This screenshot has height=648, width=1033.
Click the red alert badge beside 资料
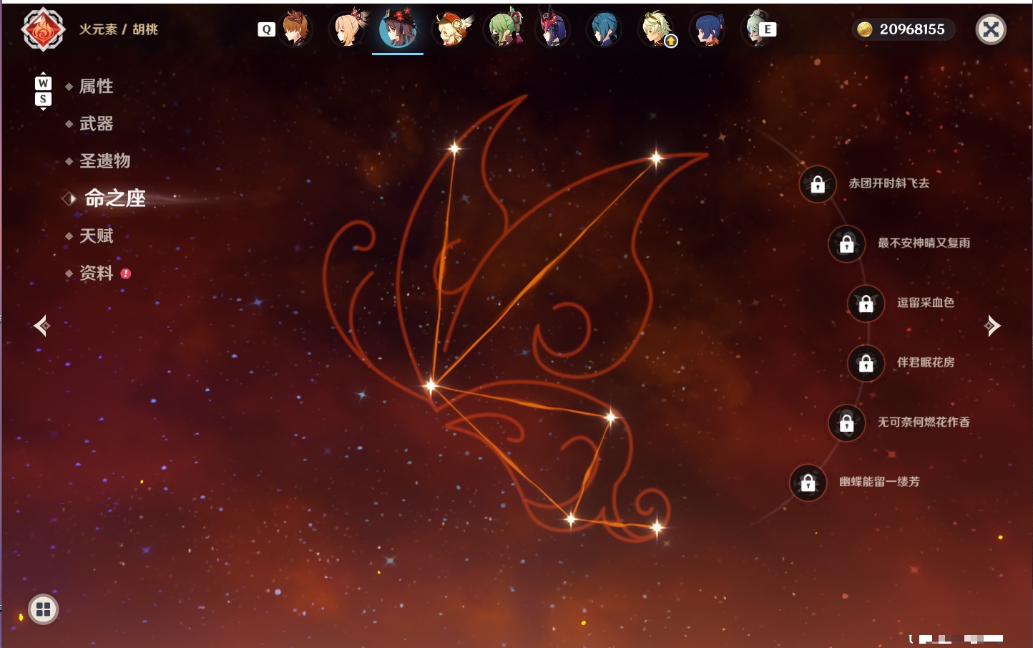click(126, 274)
